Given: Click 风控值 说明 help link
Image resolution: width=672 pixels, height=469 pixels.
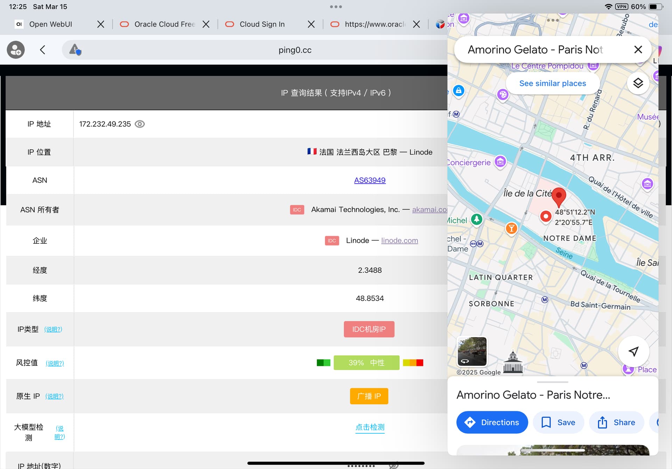Looking at the screenshot, I should click(55, 363).
